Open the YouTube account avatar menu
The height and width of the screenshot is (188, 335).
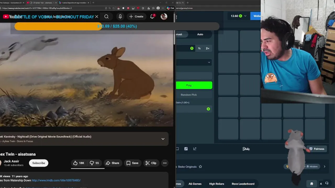pyautogui.click(x=164, y=16)
